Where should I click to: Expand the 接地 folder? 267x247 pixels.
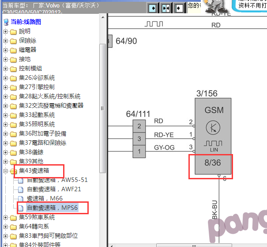(x=5, y=59)
